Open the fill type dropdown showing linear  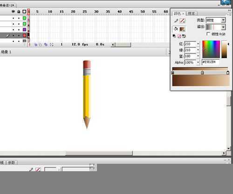[x=216, y=20]
